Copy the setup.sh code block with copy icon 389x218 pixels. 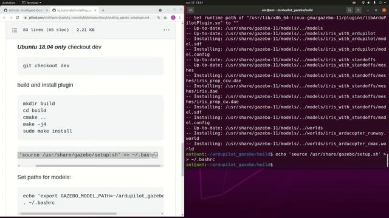154,155
